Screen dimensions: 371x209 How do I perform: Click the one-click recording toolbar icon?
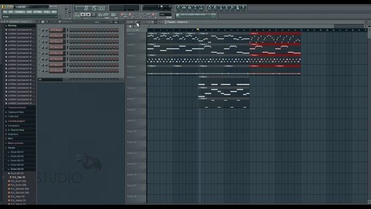(x=232, y=8)
